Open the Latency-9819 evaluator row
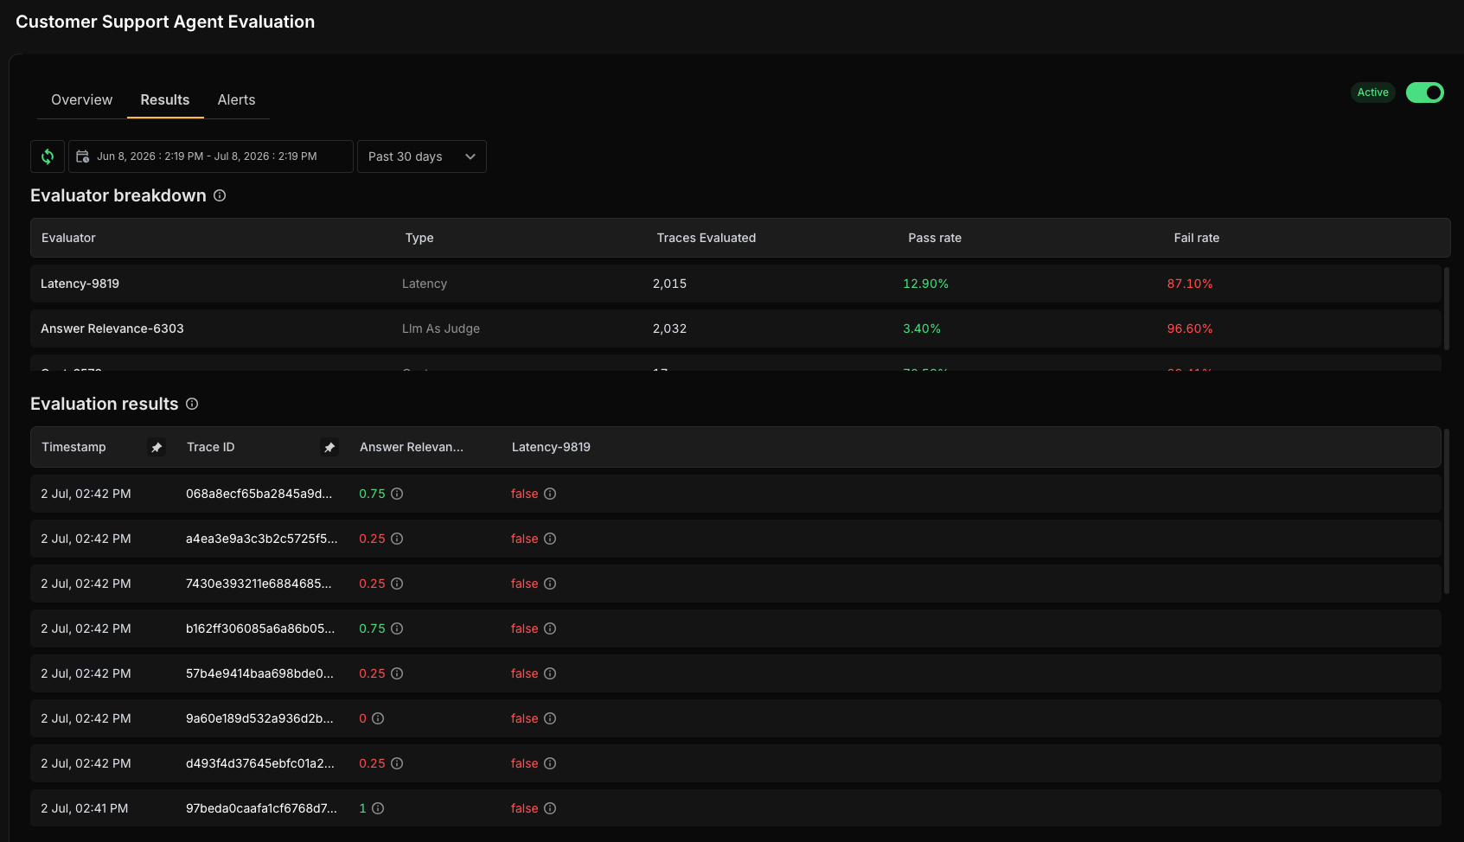Image resolution: width=1464 pixels, height=842 pixels. pos(736,284)
